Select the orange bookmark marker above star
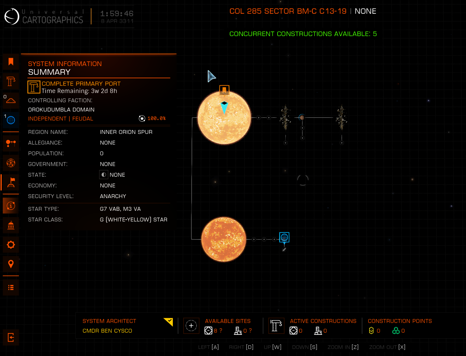 pyautogui.click(x=224, y=90)
